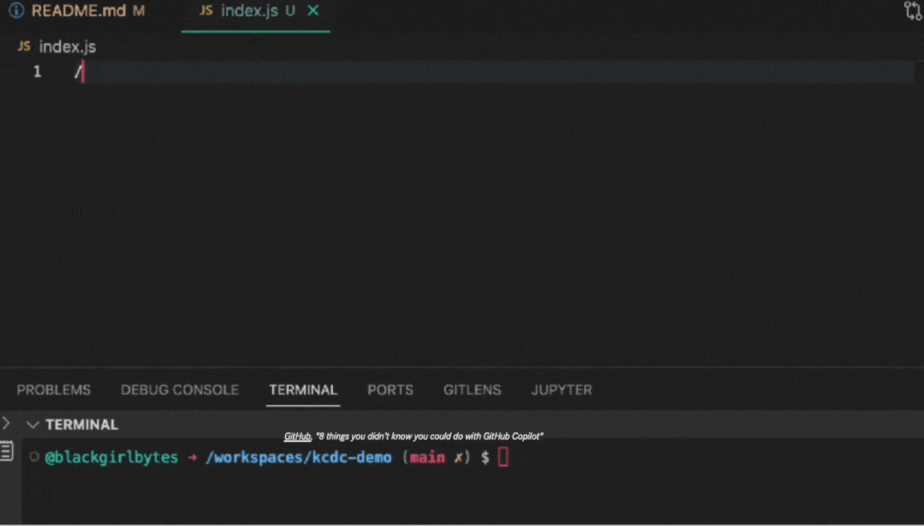Collapse the TERMINAL section chevron
This screenshot has width=924, height=526.
click(x=33, y=424)
